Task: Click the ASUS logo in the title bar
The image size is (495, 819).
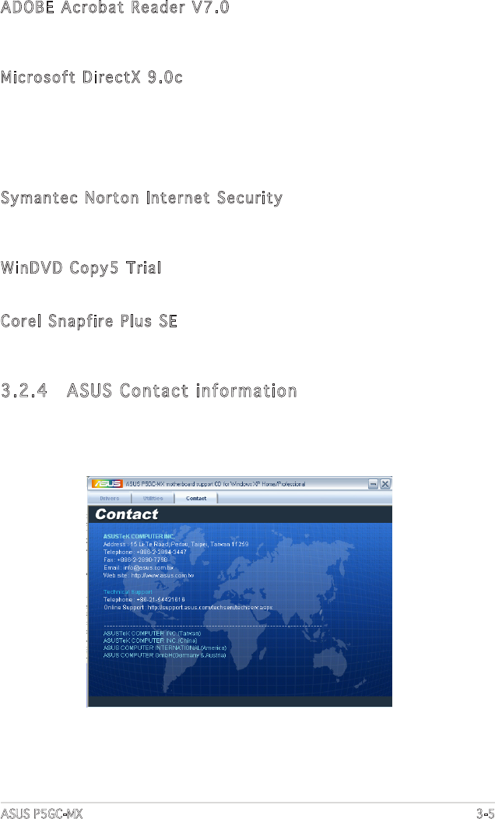Action: [x=107, y=484]
